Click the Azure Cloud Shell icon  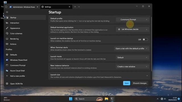coord(7,71)
